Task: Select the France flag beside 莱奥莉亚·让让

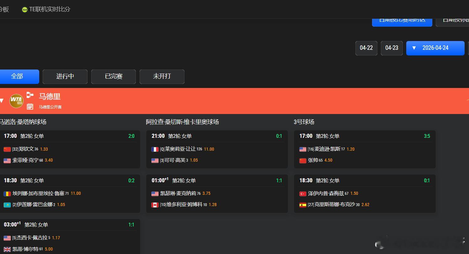Action: (155, 149)
